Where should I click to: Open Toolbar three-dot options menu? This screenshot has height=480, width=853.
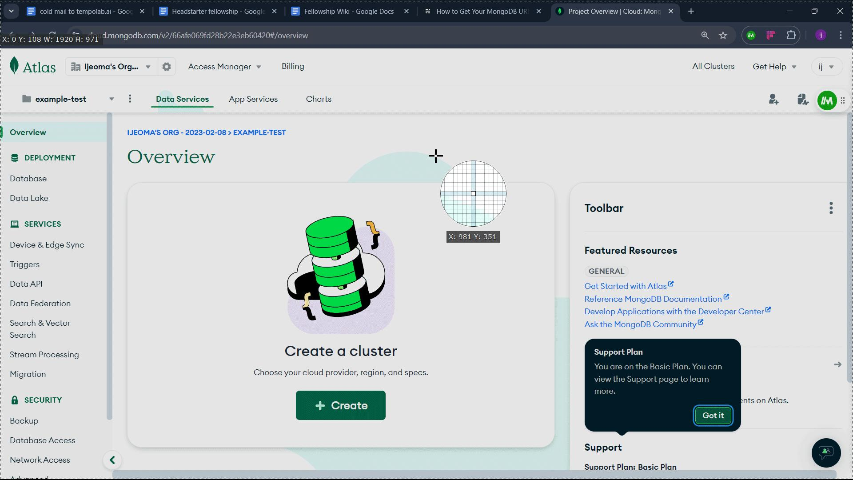(831, 208)
